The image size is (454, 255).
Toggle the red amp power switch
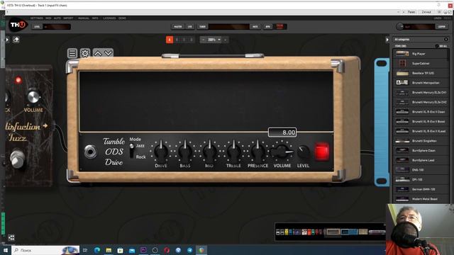(x=321, y=151)
